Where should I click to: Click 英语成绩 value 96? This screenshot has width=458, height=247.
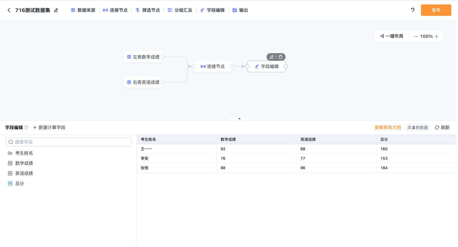tap(337, 168)
